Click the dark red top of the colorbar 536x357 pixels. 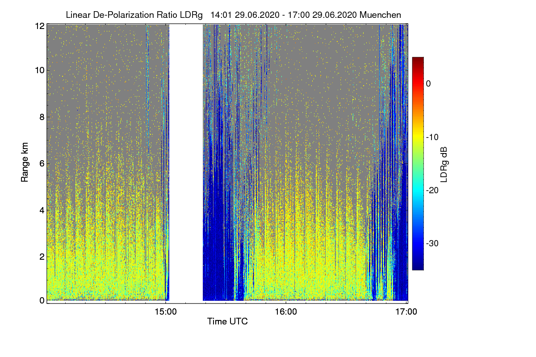pyautogui.click(x=418, y=60)
